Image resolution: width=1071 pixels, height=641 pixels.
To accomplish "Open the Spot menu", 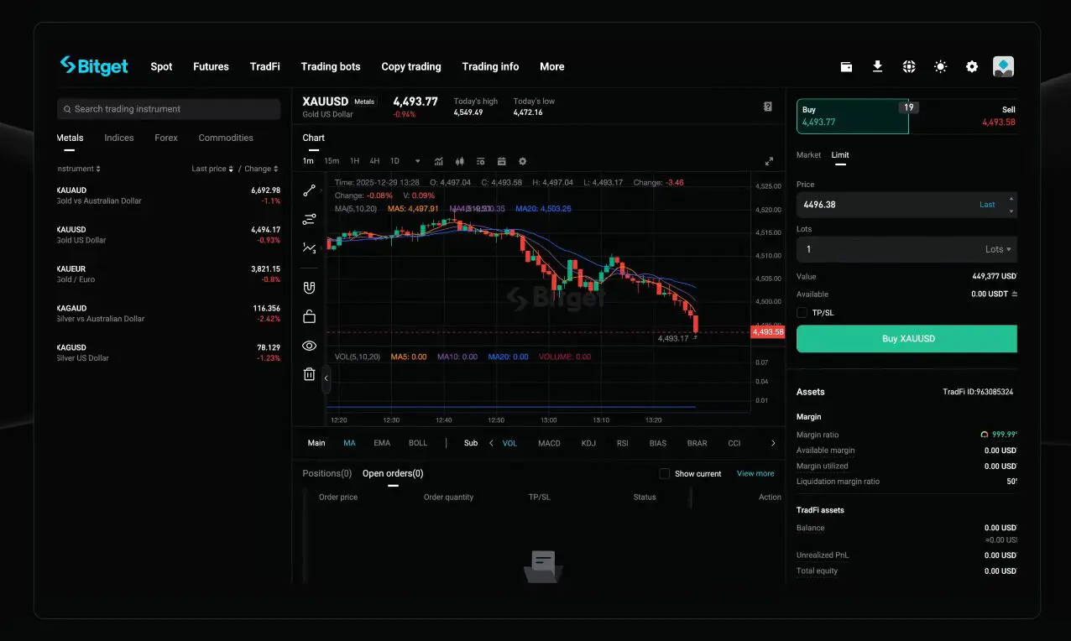I will pos(161,66).
